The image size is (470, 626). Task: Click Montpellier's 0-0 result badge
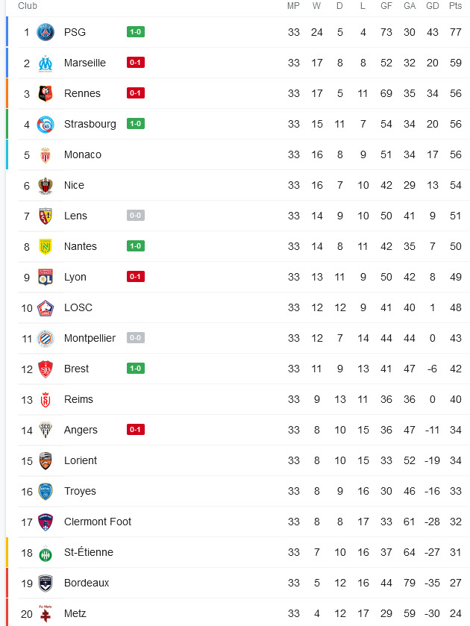pyautogui.click(x=135, y=338)
